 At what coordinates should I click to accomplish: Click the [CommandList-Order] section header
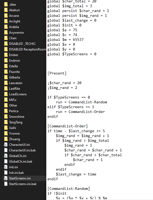(68, 126)
